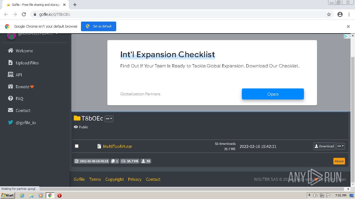Open the media player taskbar icon

click(x=41, y=195)
